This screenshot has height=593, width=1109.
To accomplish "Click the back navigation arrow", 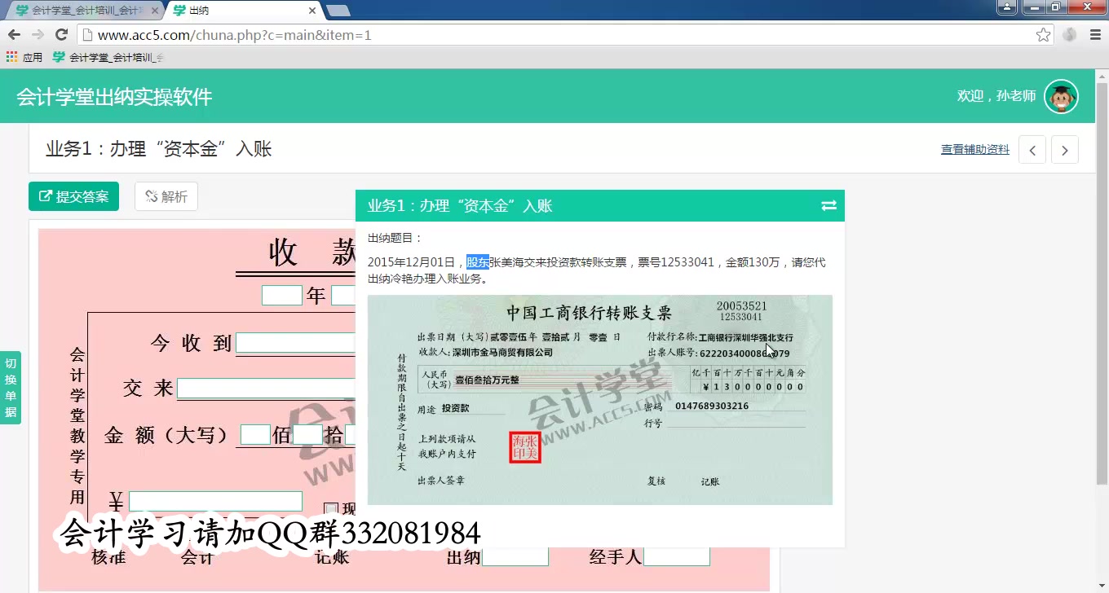I will point(14,35).
